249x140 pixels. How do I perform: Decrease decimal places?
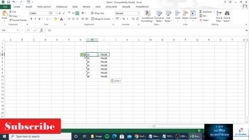click(137, 19)
